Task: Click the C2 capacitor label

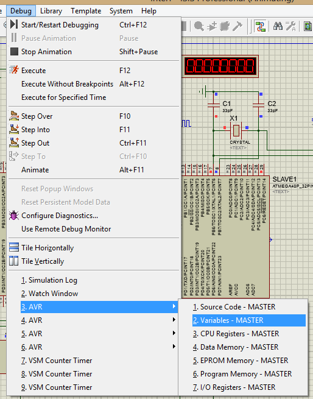Action: (x=272, y=104)
